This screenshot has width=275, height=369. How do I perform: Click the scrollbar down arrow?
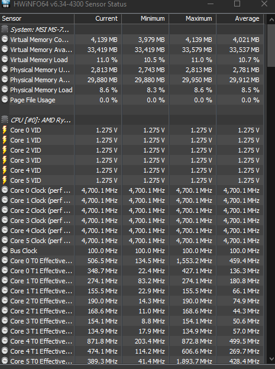[271, 359]
